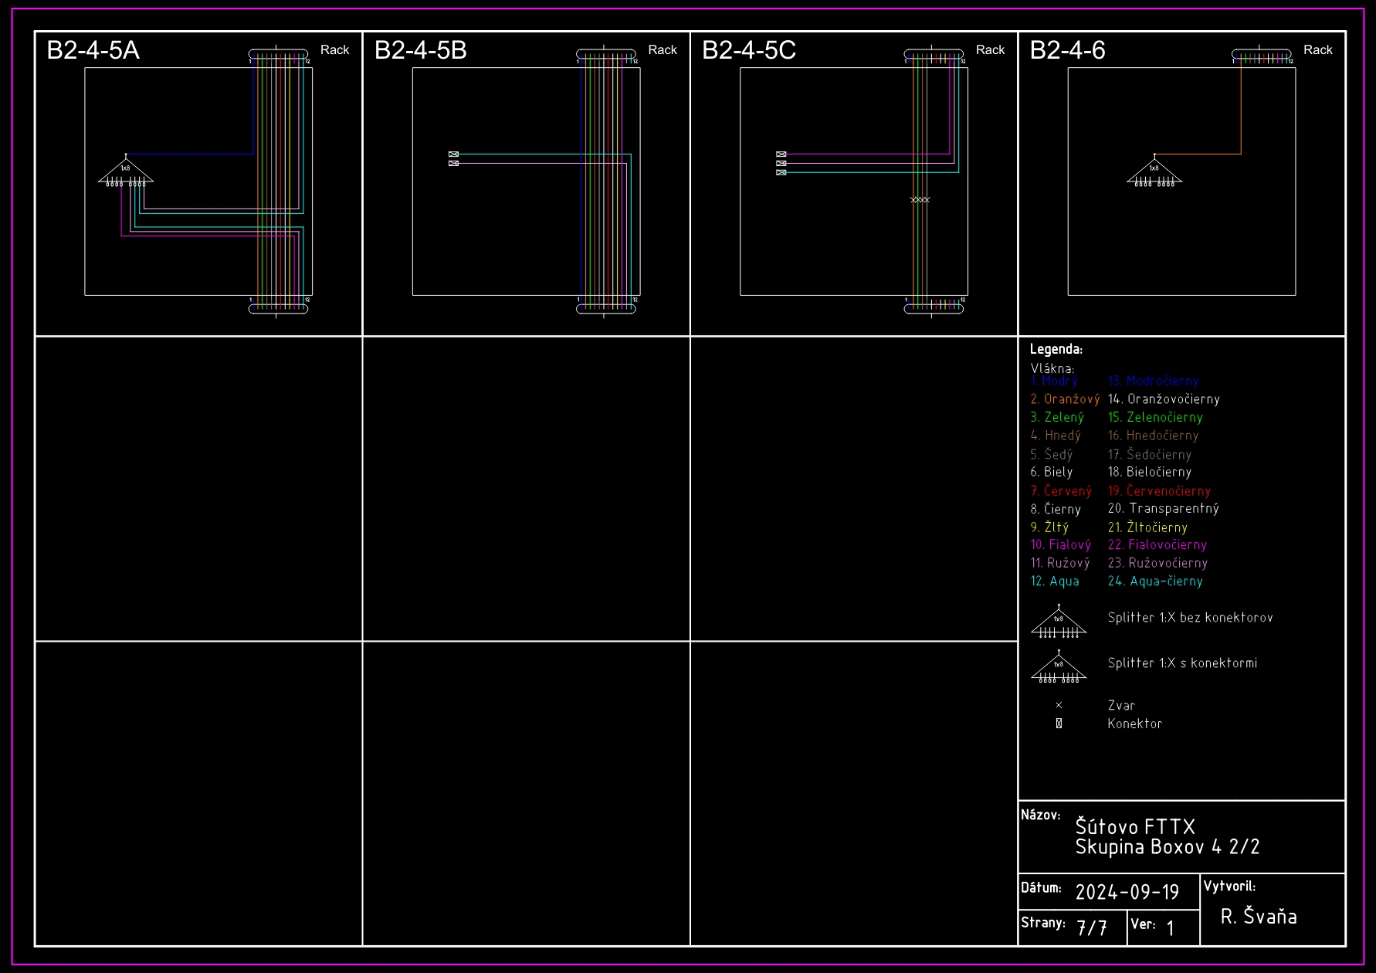
Task: Select the 1x8 splitter symbol in B2-4-6
Action: point(1154,171)
